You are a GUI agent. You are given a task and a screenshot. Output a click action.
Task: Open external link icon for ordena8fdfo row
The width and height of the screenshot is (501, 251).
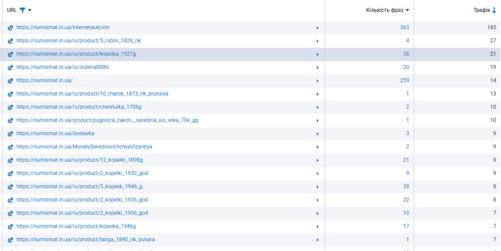pos(10,68)
